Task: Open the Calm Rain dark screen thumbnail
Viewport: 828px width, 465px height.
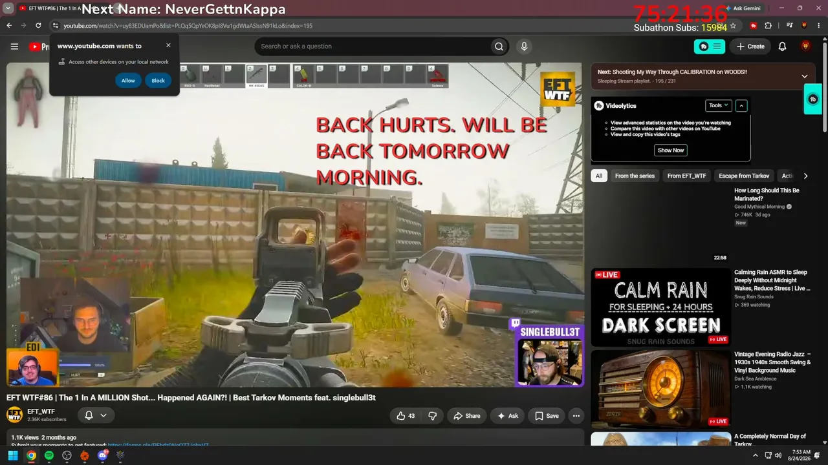Action: pos(660,307)
